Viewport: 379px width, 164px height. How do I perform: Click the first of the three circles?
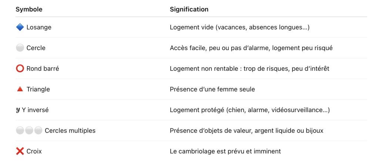20,131
